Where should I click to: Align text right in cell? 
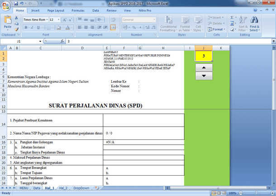92,28
